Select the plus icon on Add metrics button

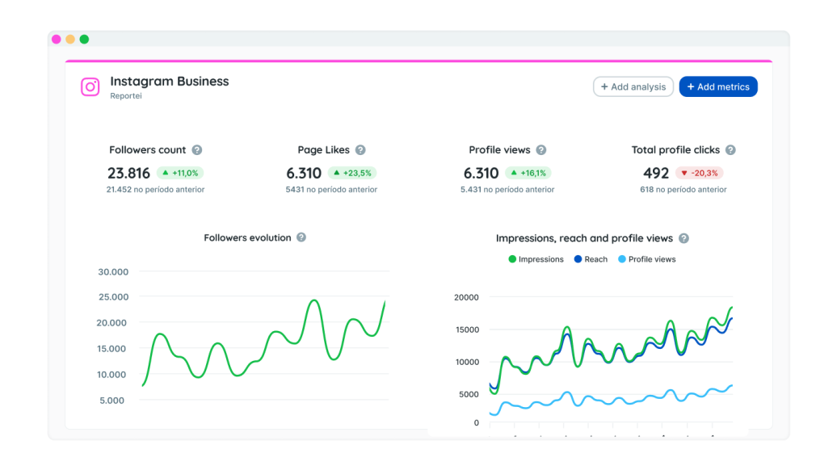(691, 86)
